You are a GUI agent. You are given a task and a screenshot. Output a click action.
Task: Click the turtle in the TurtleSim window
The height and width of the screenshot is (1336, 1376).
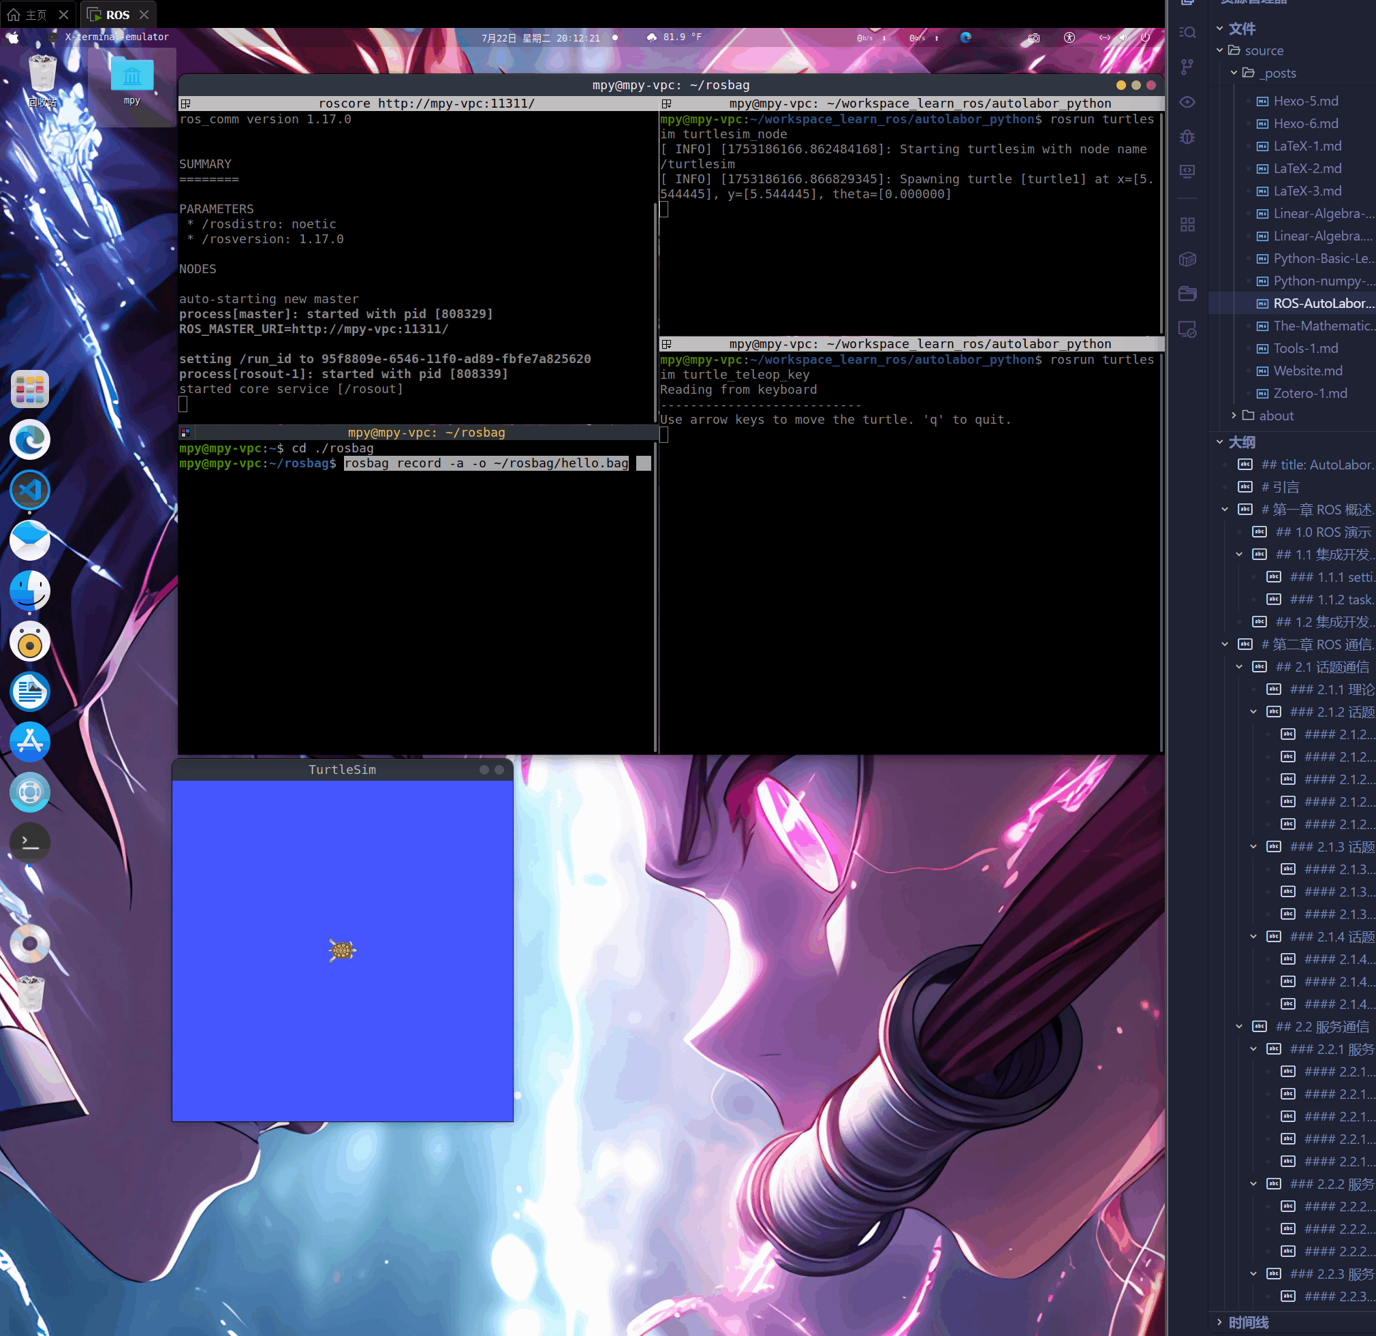click(342, 950)
